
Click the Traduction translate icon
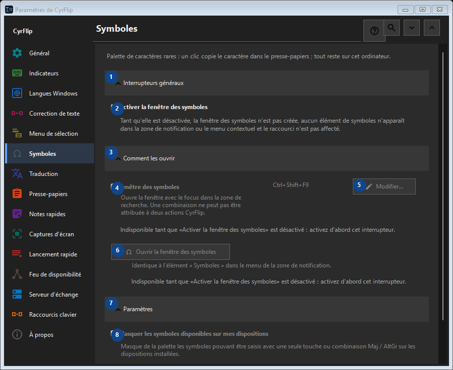[x=17, y=174]
